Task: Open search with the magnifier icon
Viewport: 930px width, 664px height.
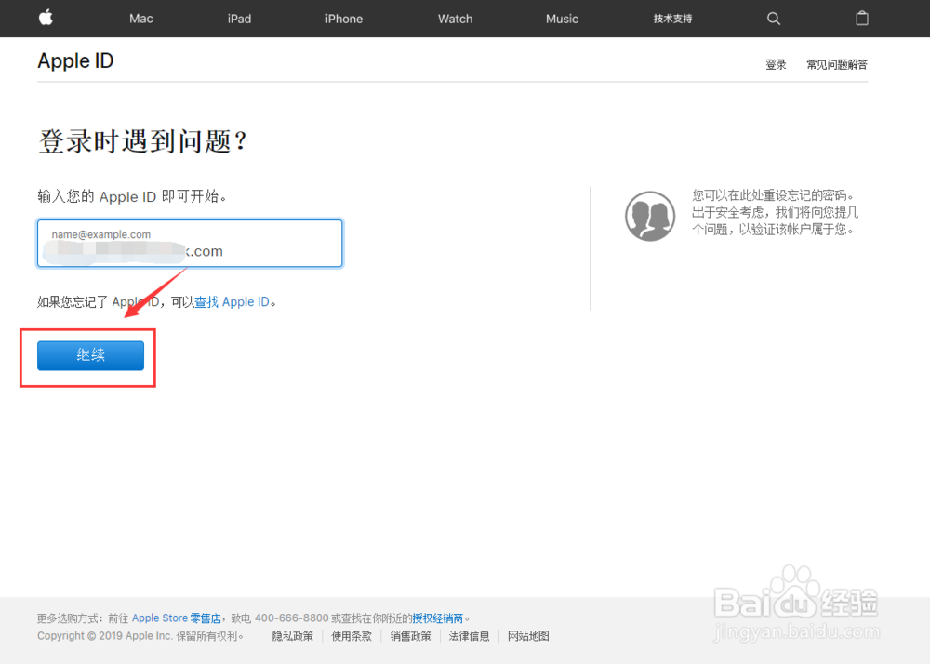Action: (774, 18)
